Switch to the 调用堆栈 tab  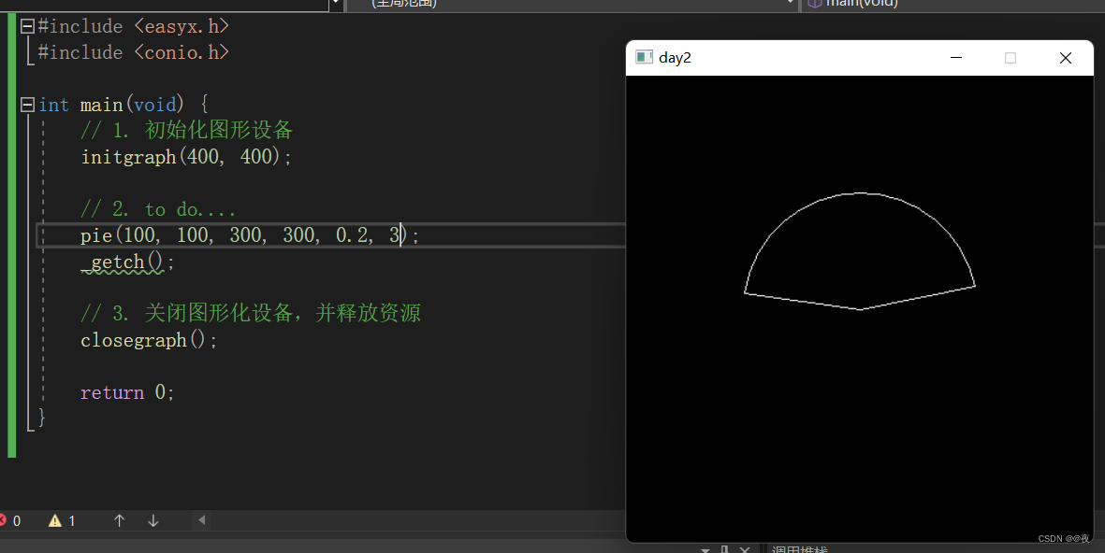[x=800, y=549]
